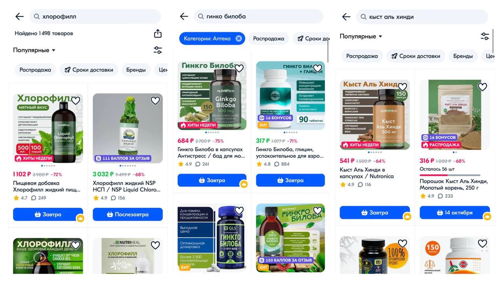Viewport: 503px width, 282px height.
Task: Add Liquid Chlorophyll by Nutronica to favorites
Action: tap(75, 101)
